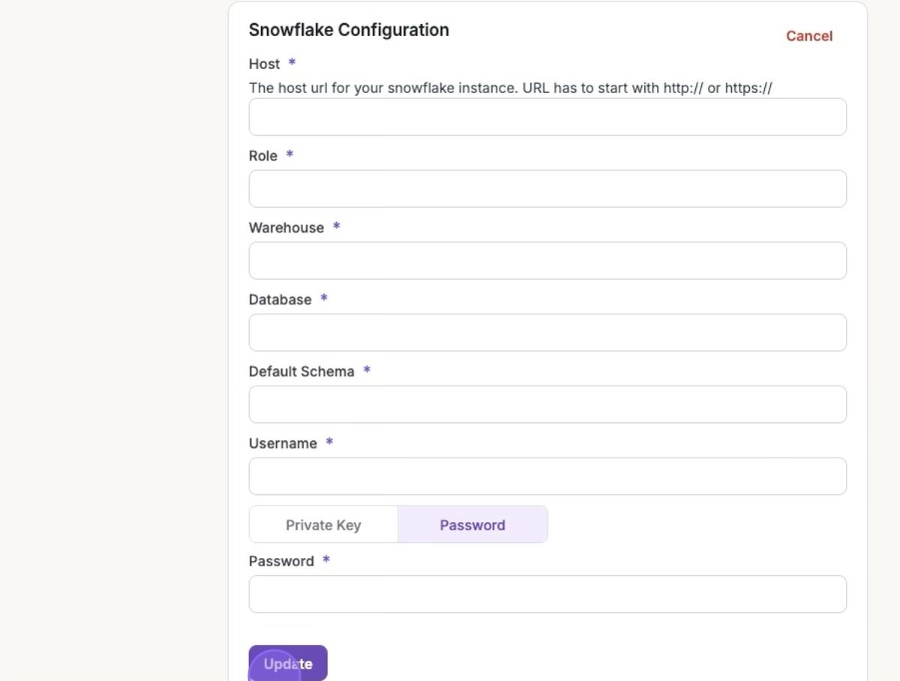Click the 'Password' label above last field
The width and height of the screenshot is (900, 681).
(280, 562)
